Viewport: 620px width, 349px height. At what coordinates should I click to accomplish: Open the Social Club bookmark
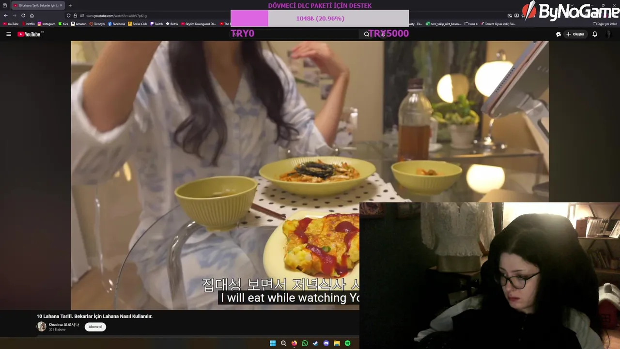point(138,24)
